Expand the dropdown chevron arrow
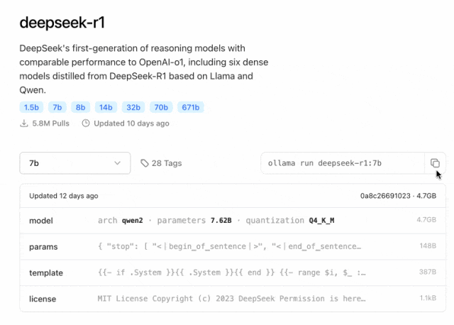 [117, 163]
